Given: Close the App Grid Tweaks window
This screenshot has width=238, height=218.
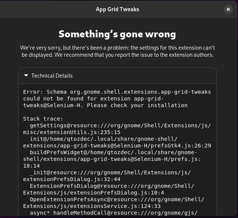Looking at the screenshot, I should pos(228,9).
